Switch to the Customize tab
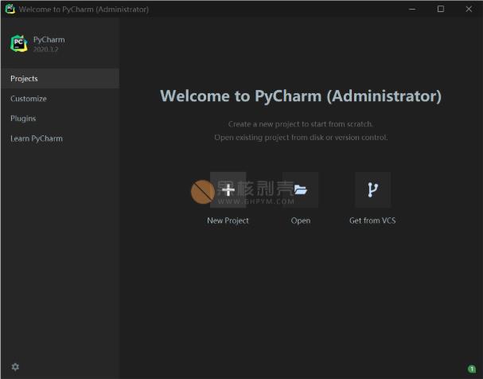Viewport: 483px width, 379px height. click(60, 99)
